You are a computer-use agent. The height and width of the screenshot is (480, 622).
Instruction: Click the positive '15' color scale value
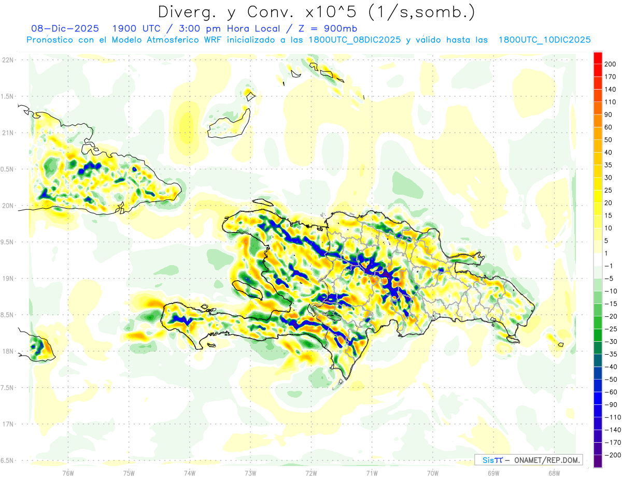tap(609, 215)
